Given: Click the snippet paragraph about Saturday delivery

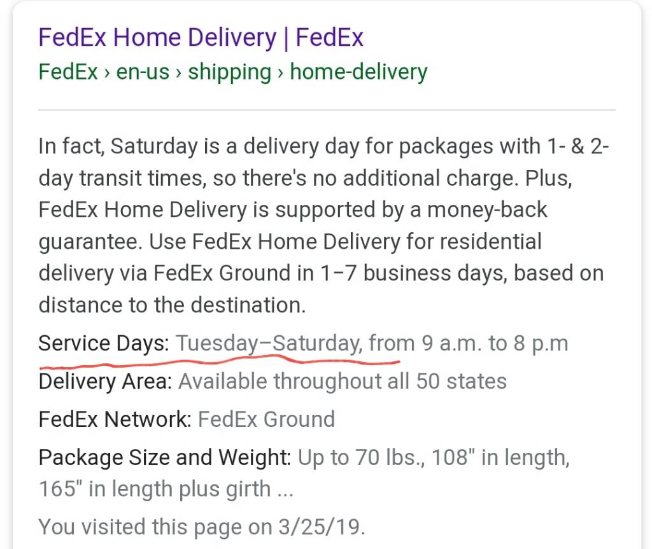Looking at the screenshot, I should pyautogui.click(x=323, y=226).
